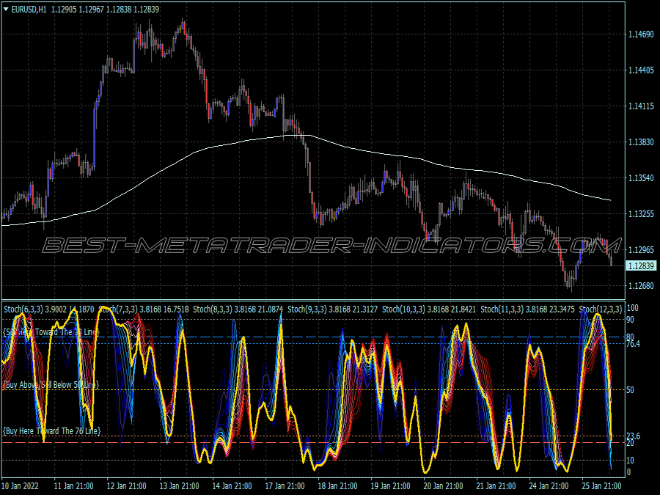The height and width of the screenshot is (495, 660).
Task: Click the 11 Jan 21:00 time label
Action: coord(74,485)
